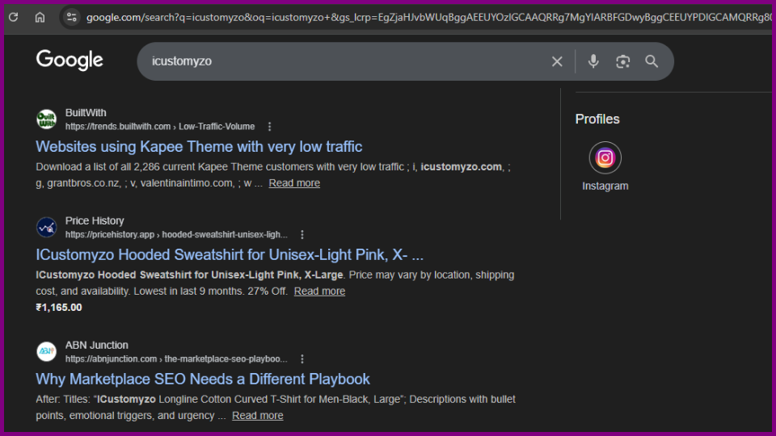Reload the page with the refresh icon

14,17
